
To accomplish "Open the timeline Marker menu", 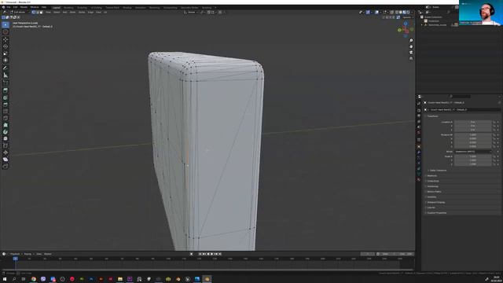I will pos(48,254).
